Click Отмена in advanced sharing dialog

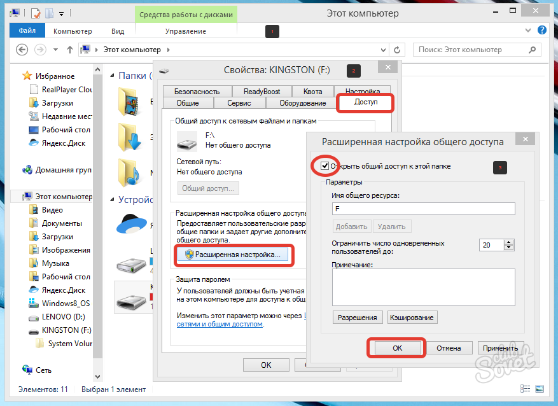click(x=449, y=348)
